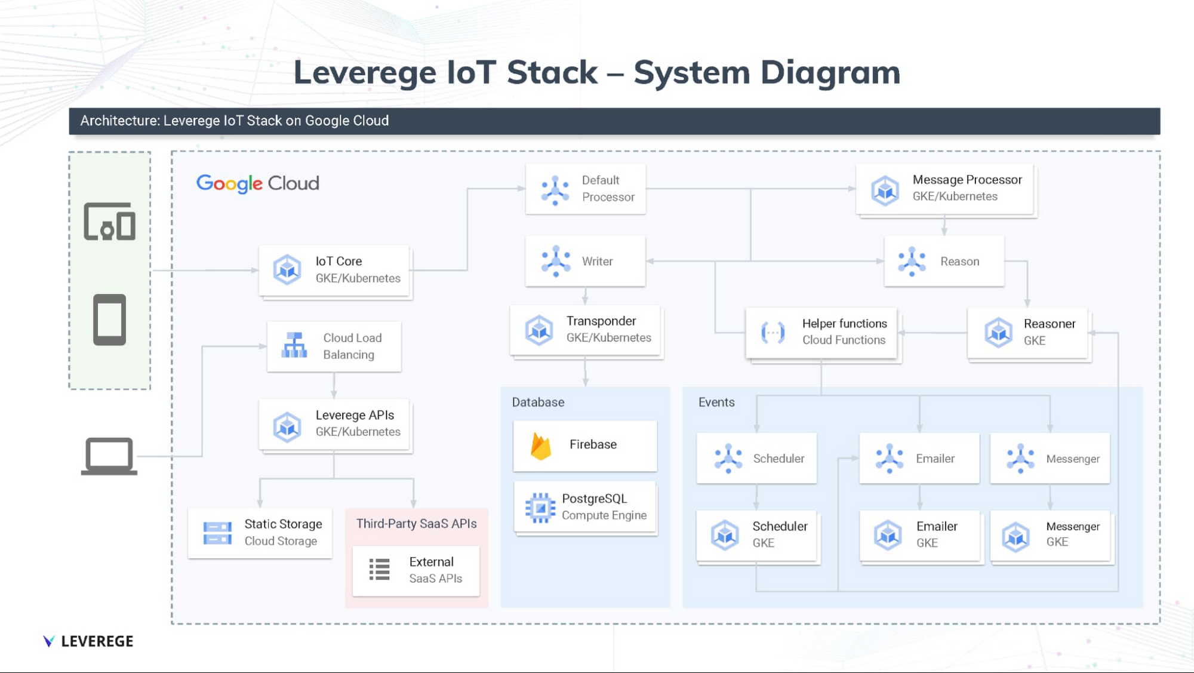The image size is (1194, 673).
Task: Click the 'LEVEREGE' wordmark at bottom left
Action: click(97, 641)
